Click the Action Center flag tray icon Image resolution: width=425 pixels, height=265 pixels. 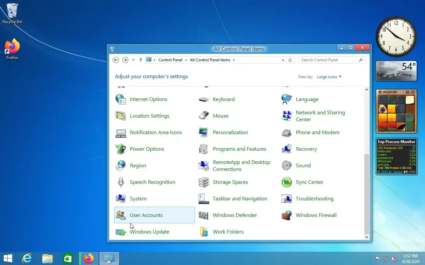tap(378, 259)
